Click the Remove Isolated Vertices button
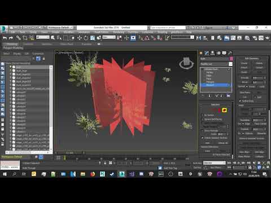 (252, 138)
